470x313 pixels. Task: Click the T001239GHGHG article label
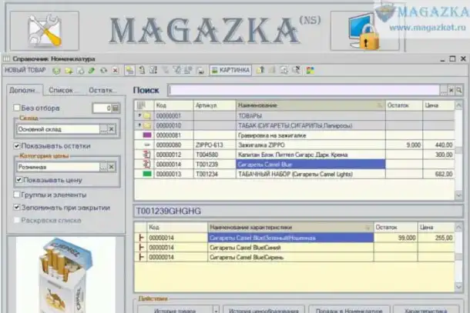tap(169, 211)
